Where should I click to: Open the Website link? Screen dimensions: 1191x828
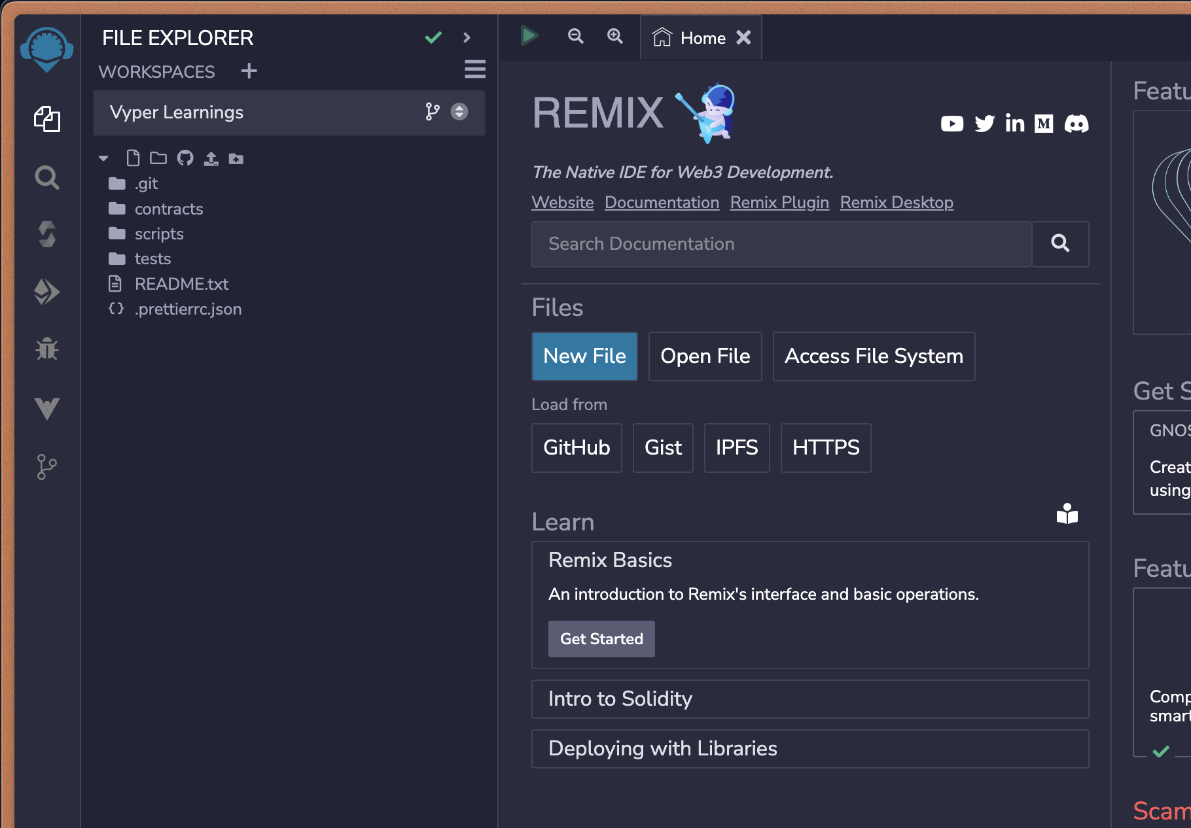(563, 202)
